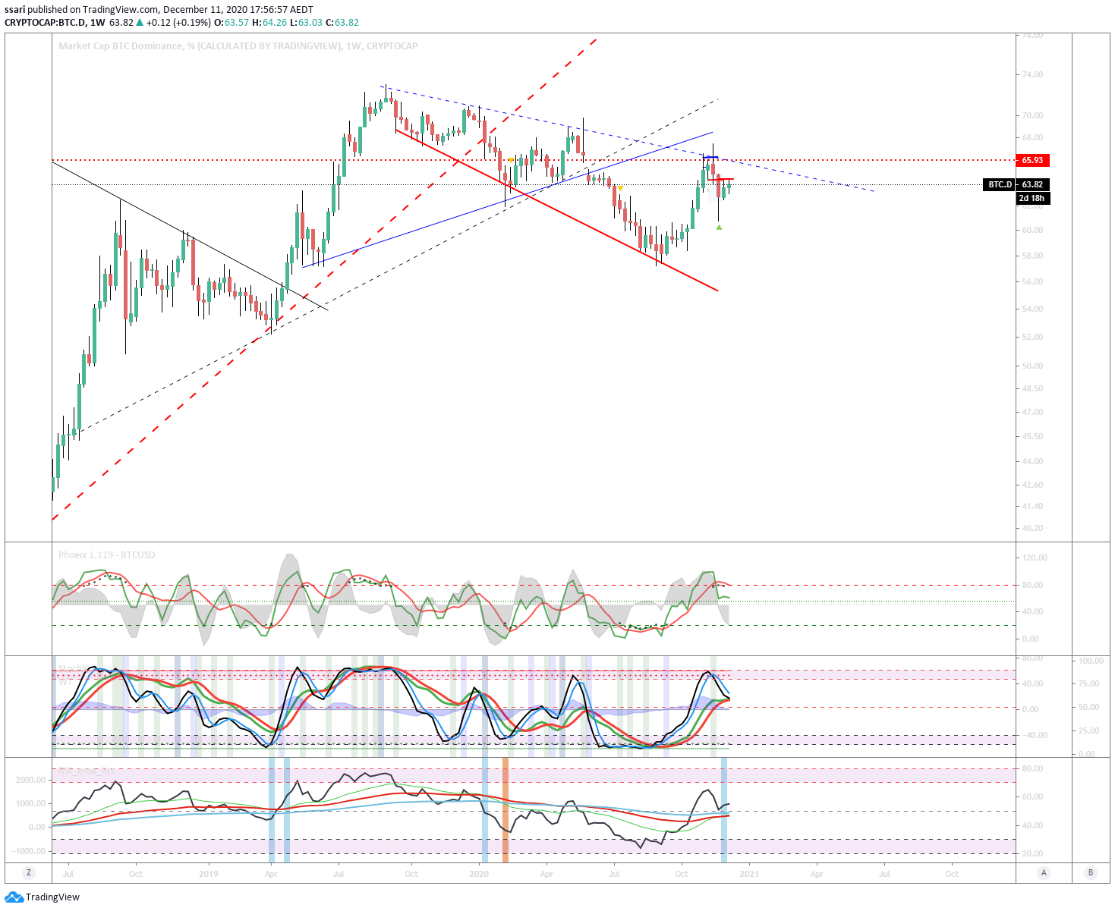
Task: Click the Z timezone button on the time axis
Action: coord(29,873)
